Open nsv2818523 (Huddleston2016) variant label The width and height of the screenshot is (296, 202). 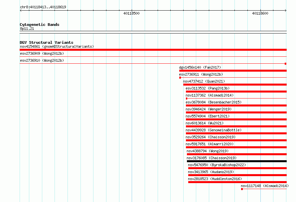coord(215,179)
